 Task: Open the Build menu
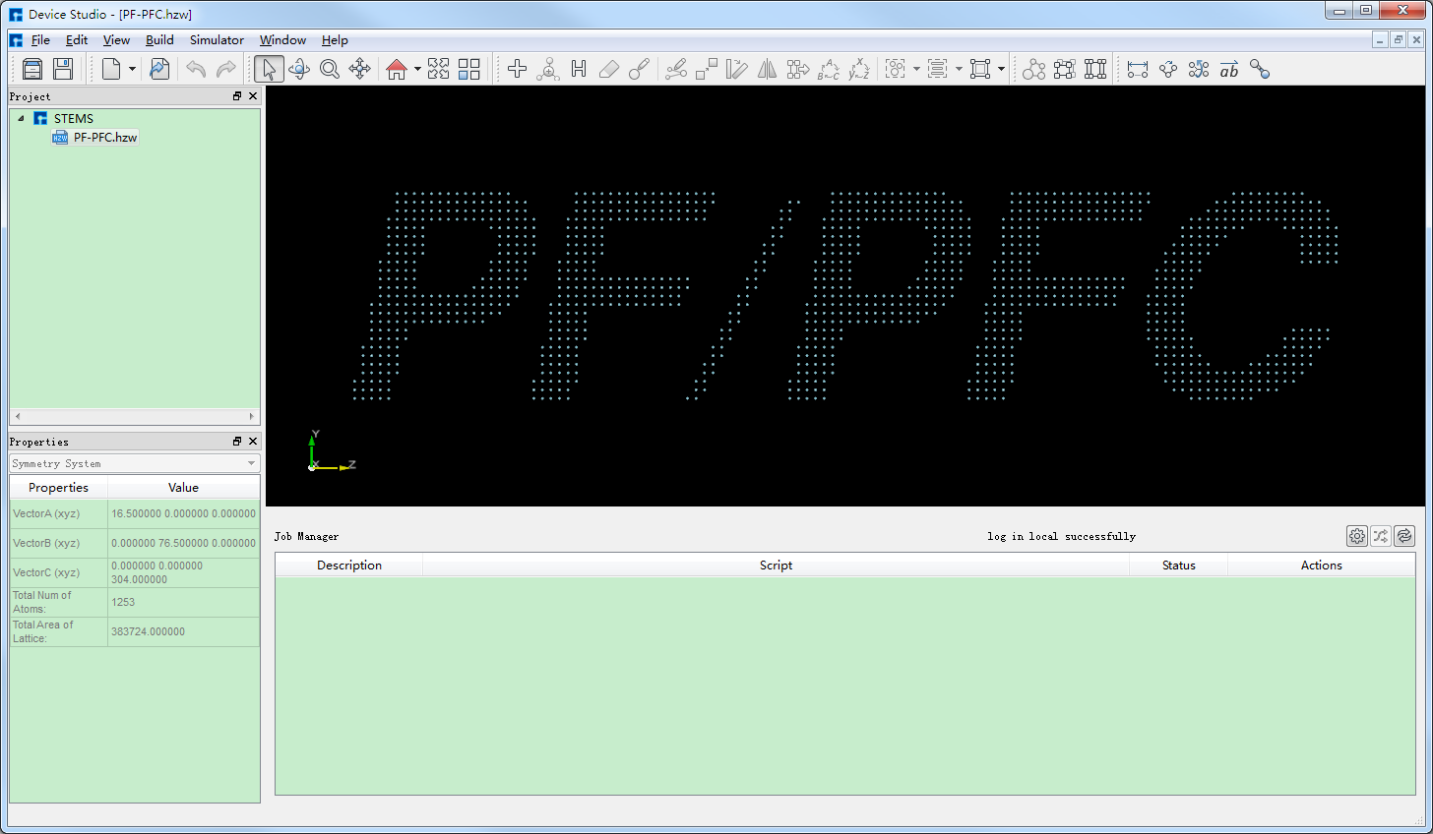pos(159,40)
